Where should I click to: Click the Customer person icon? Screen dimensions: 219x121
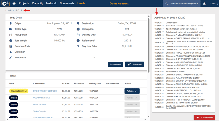click(x=11, y=52)
